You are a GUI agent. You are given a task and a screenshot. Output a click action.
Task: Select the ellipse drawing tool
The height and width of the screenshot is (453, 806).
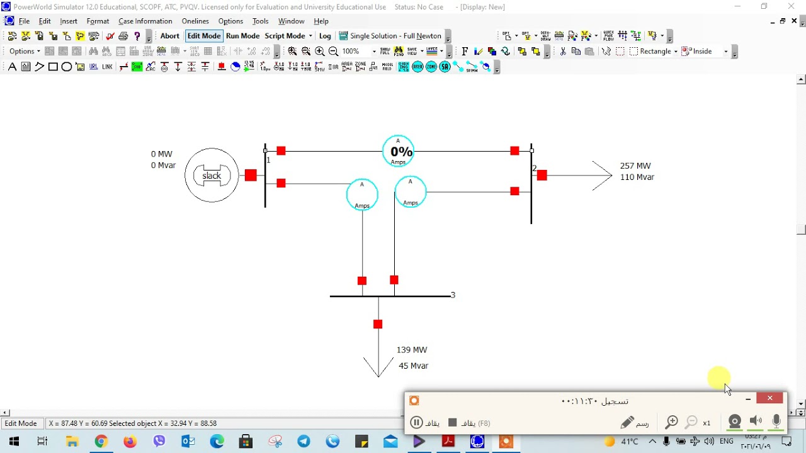coord(66,67)
